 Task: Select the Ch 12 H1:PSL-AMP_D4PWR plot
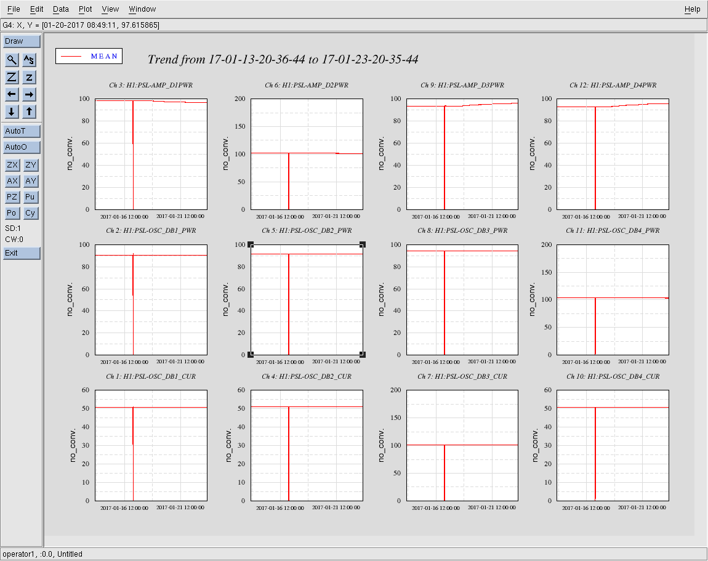tap(613, 154)
